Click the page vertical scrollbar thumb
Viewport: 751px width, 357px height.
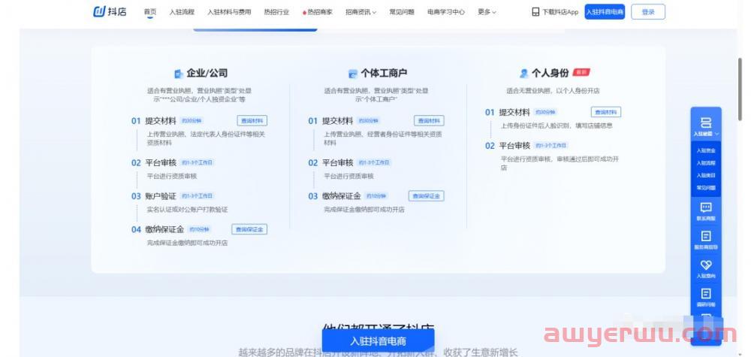pos(740,89)
